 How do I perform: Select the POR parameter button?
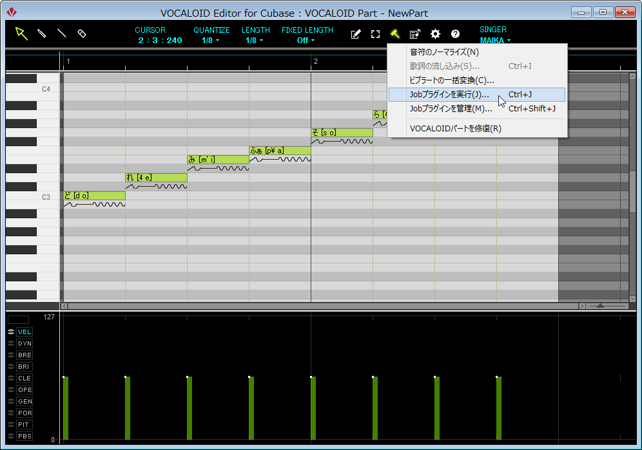24,413
